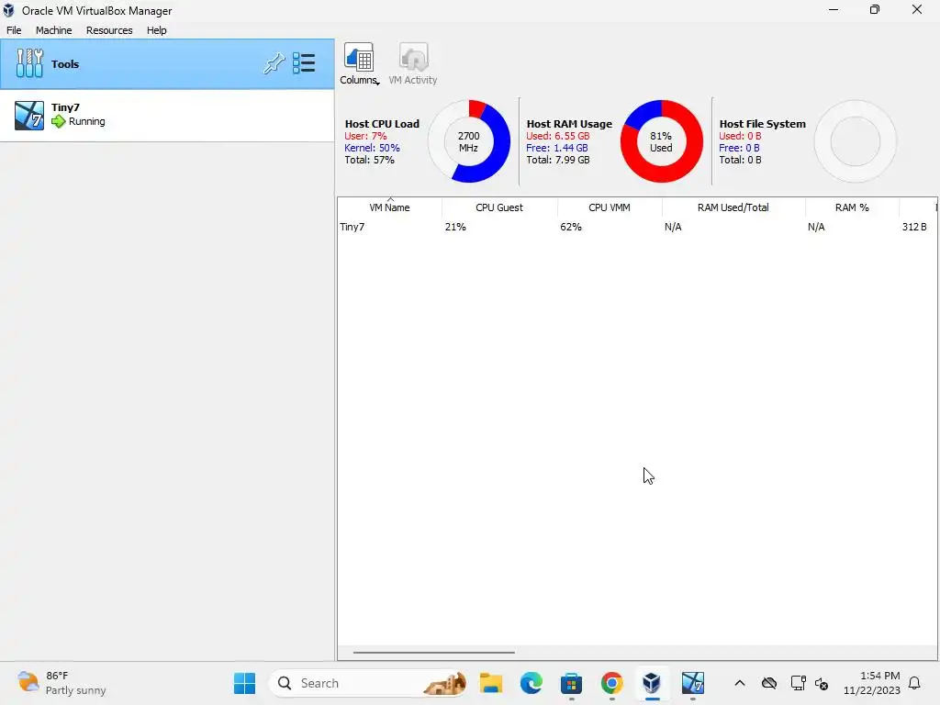Click the Host CPU Load donut chart
This screenshot has width=940, height=705.
pos(469,141)
